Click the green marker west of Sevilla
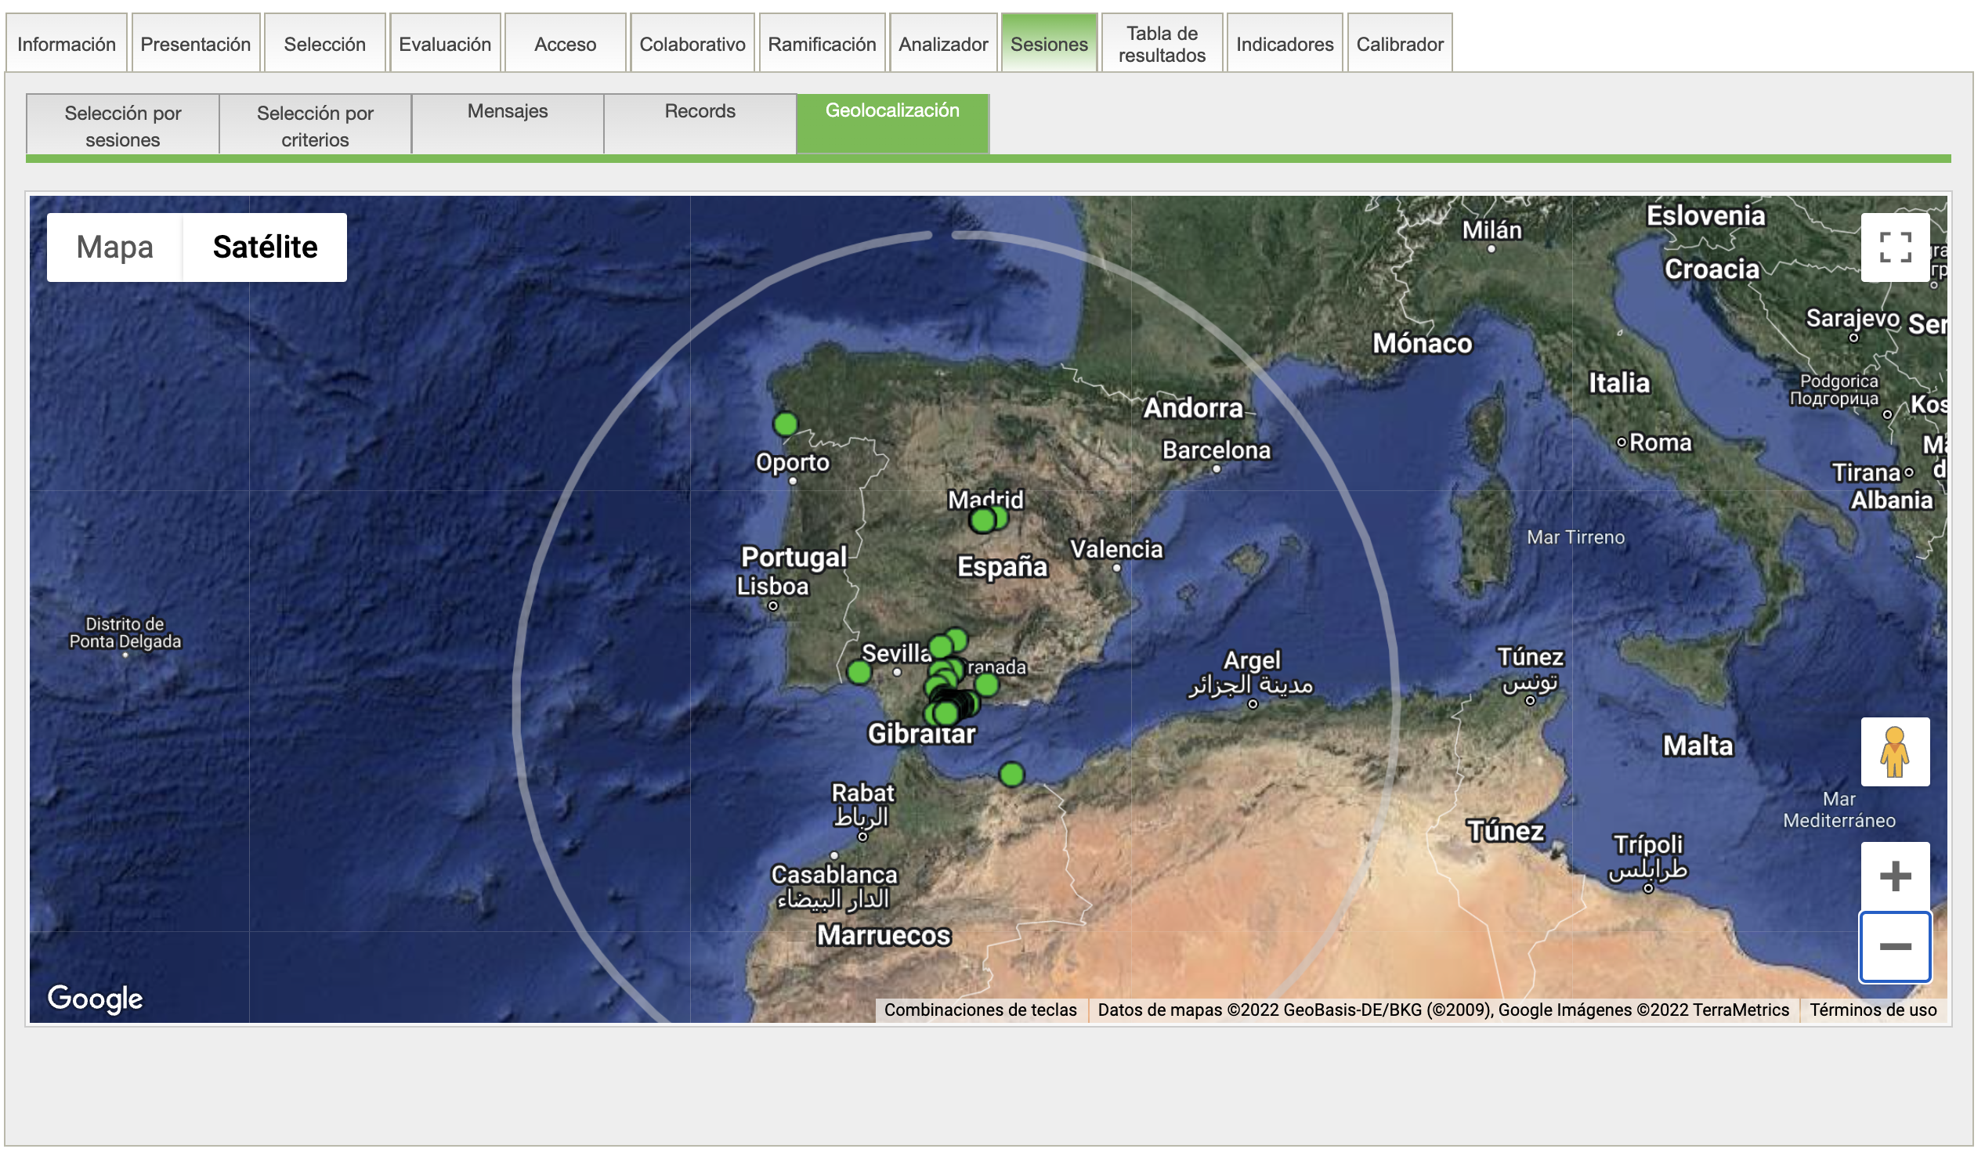1985x1156 pixels. (x=859, y=673)
